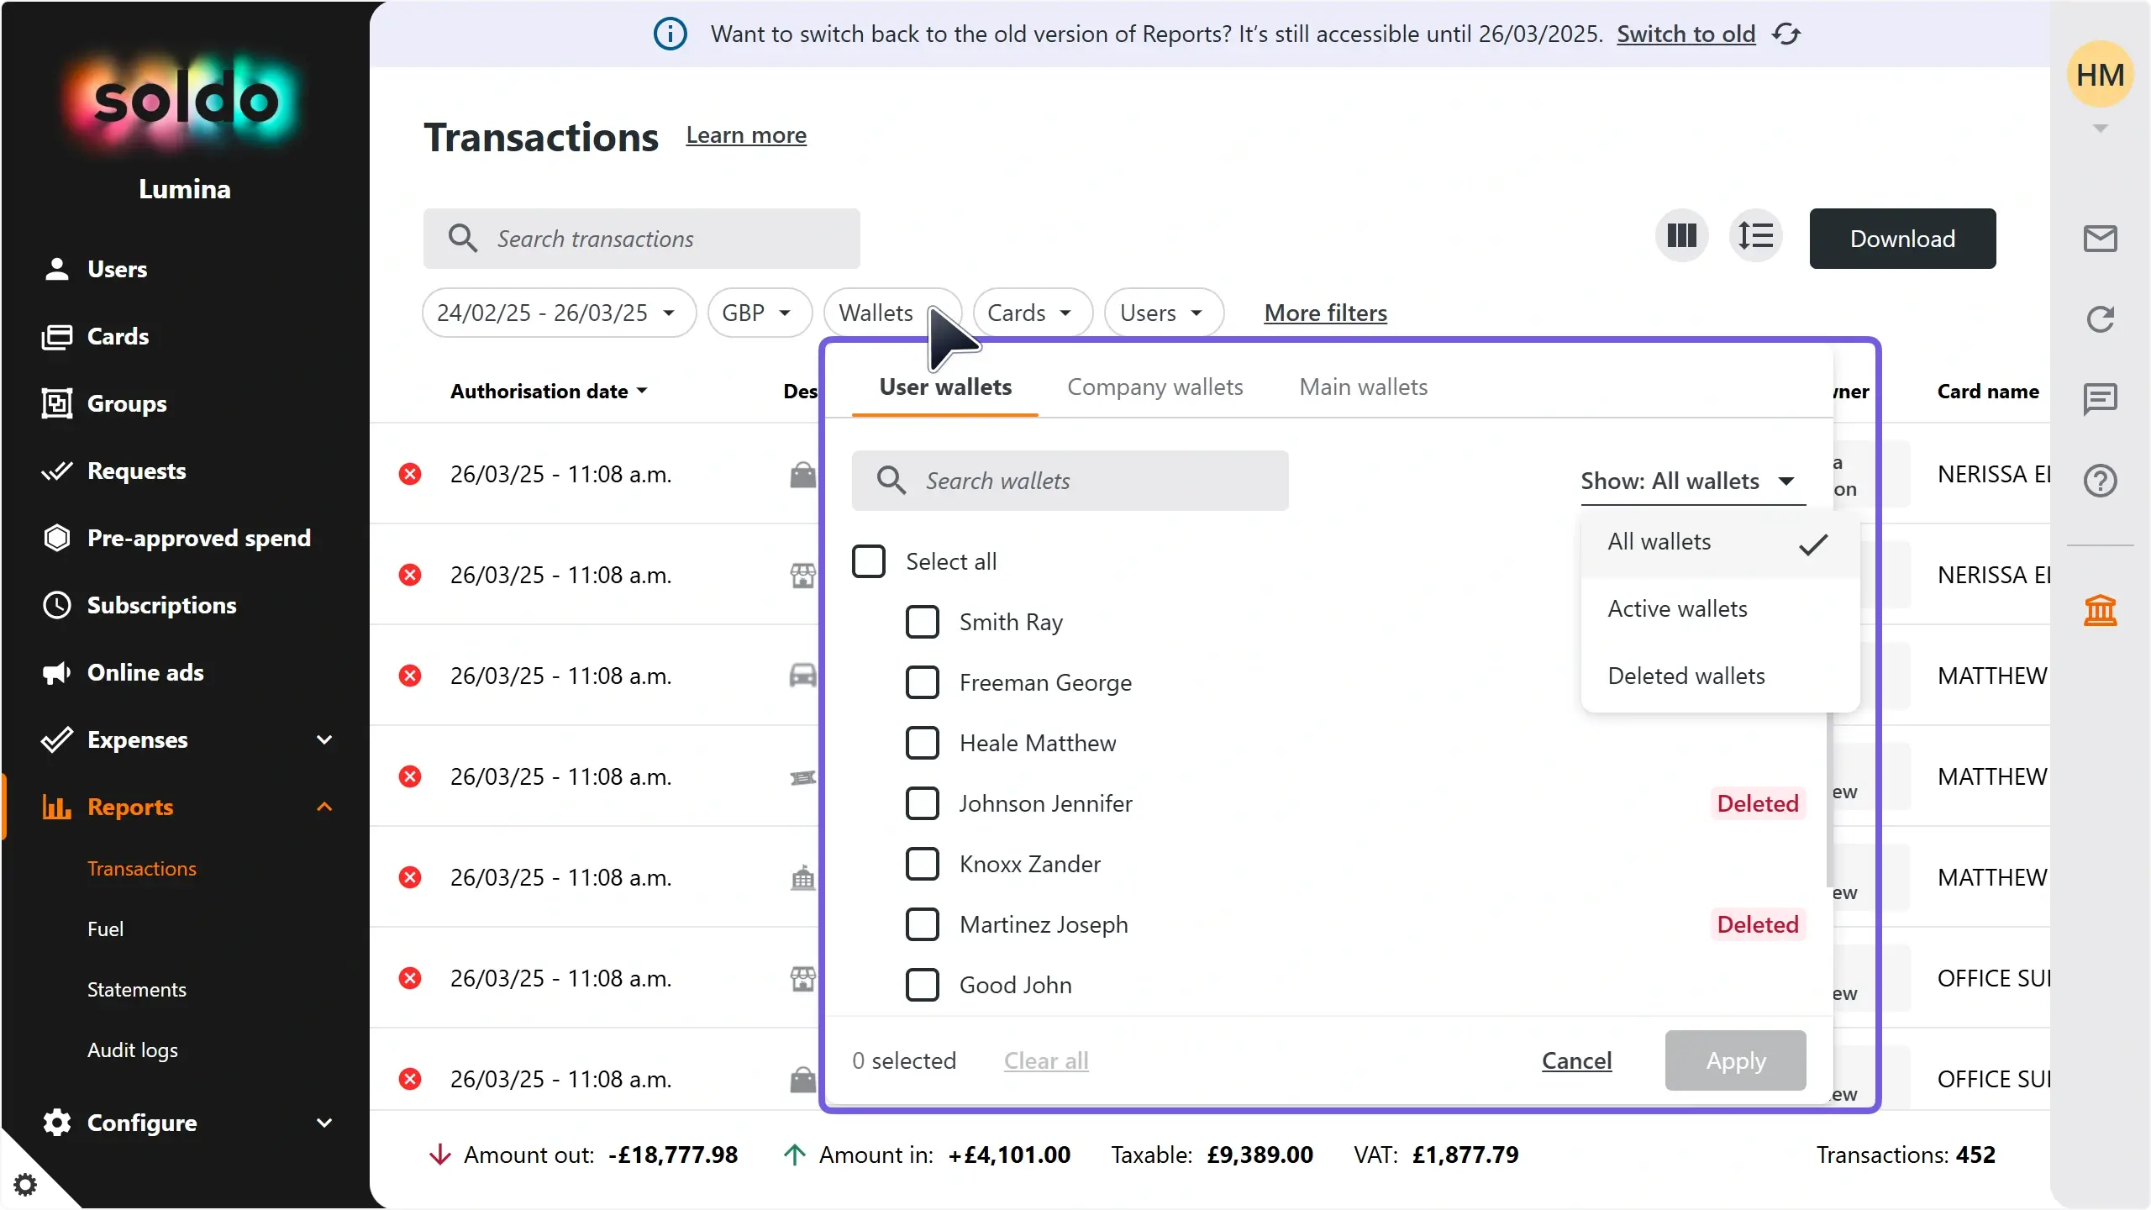Click the Search wallets input field
The width and height of the screenshot is (2151, 1210).
pyautogui.click(x=1070, y=480)
